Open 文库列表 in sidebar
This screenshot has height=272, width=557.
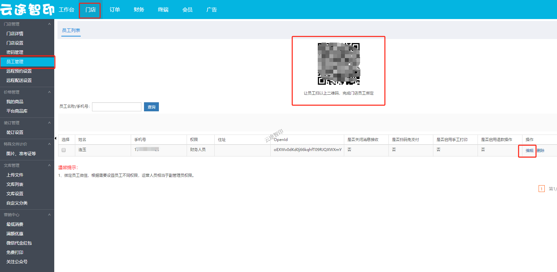[x=15, y=184]
